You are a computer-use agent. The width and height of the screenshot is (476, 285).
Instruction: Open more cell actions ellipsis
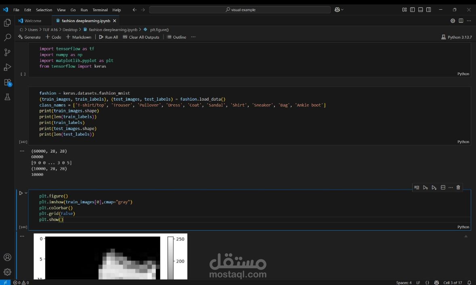(x=451, y=188)
